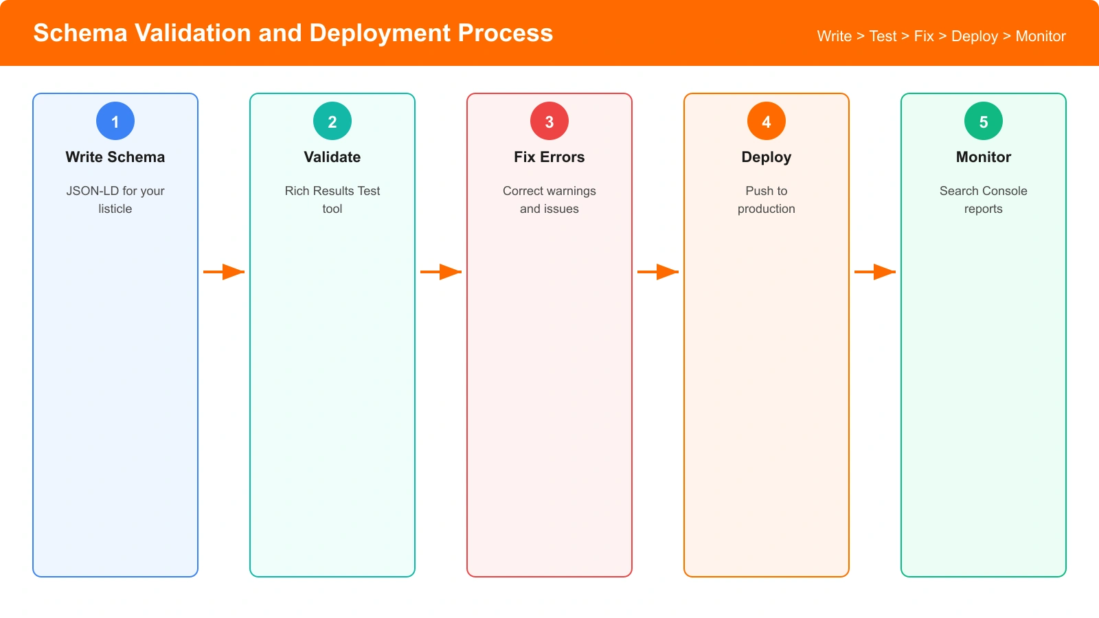This screenshot has width=1099, height=618.
Task: Click the blue step 1 number badge
Action: pyautogui.click(x=115, y=121)
